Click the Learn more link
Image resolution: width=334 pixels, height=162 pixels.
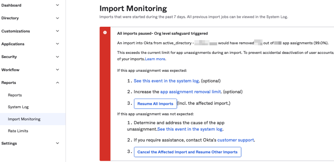tap(155, 59)
